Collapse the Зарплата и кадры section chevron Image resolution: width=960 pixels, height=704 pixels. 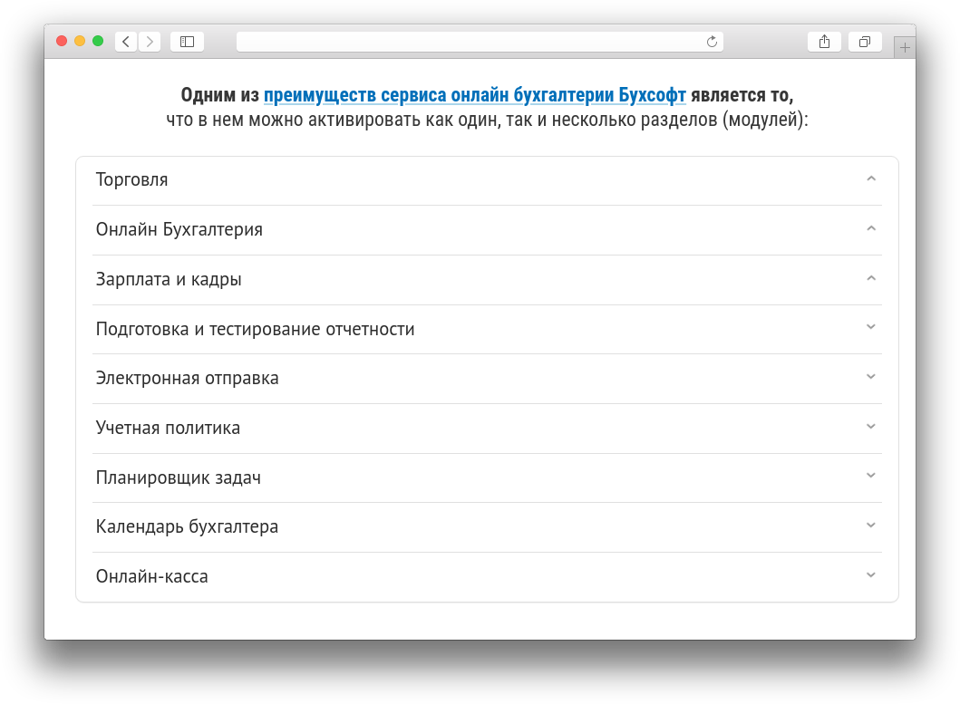(x=871, y=278)
